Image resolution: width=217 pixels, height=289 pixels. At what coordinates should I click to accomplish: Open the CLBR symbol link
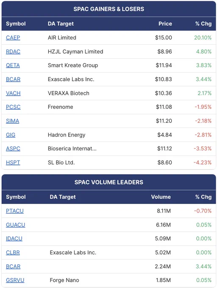[13, 252]
